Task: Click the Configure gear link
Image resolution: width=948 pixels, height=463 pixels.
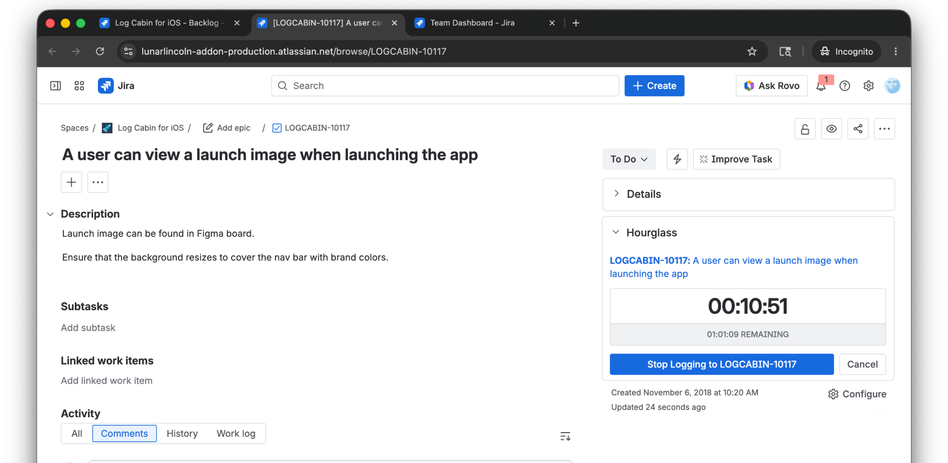Action: [x=857, y=394]
